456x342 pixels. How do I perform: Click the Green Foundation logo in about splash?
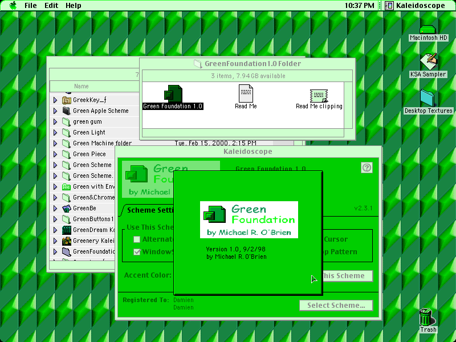tap(249, 219)
